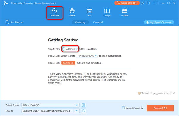179x116 pixels.
Task: Close the Tipard window
Action: (x=174, y=3)
